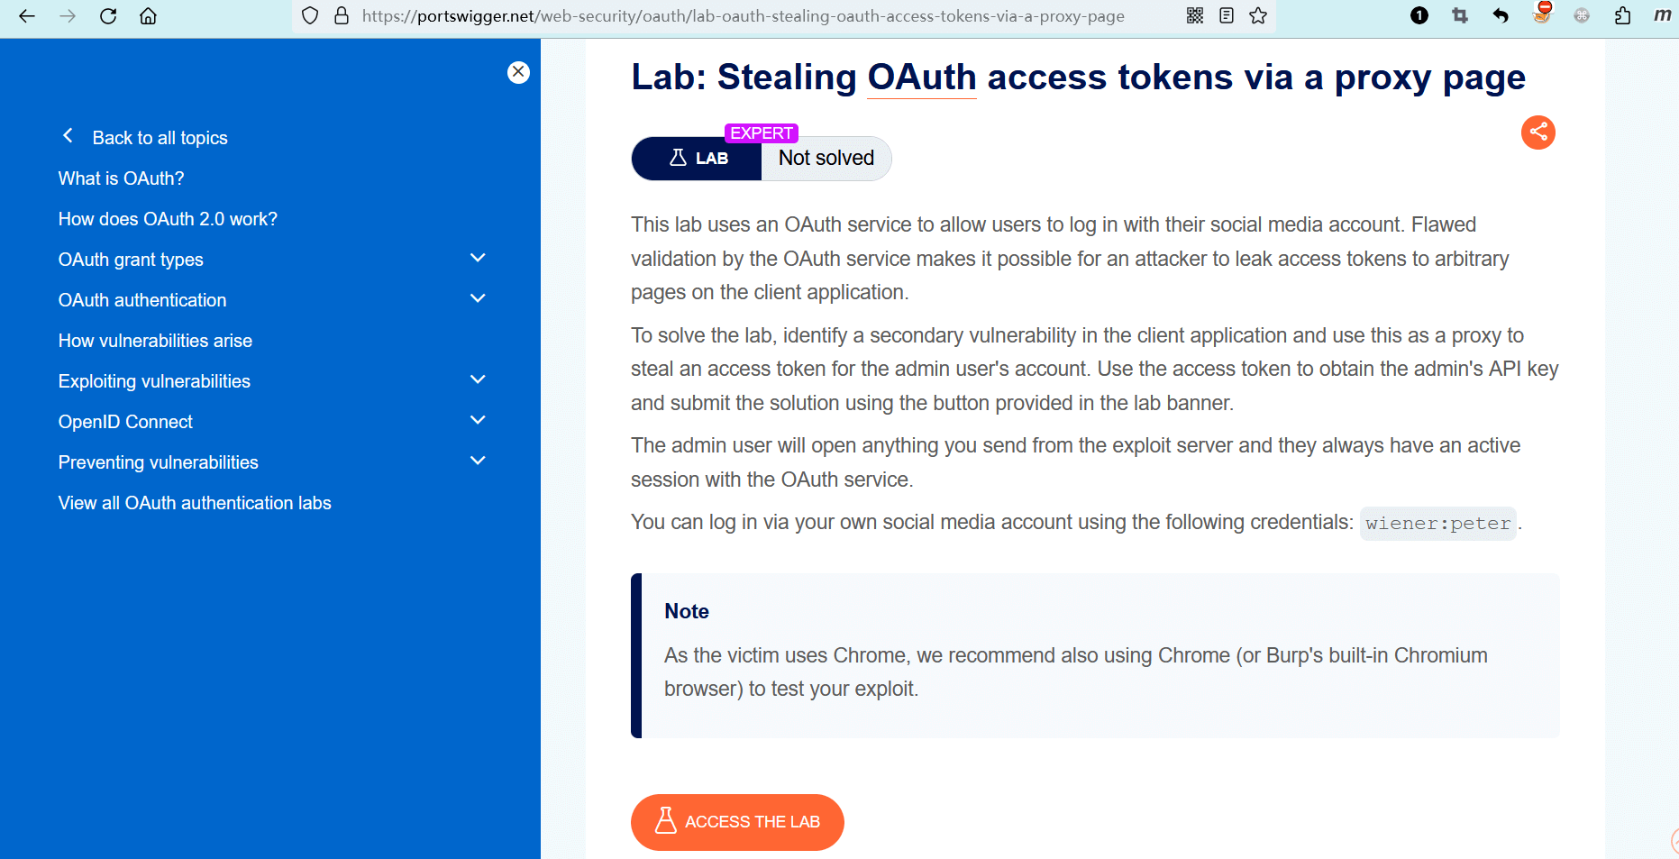Expand the OAuth grant types section
Viewport: 1679px width, 859px height.
[478, 259]
